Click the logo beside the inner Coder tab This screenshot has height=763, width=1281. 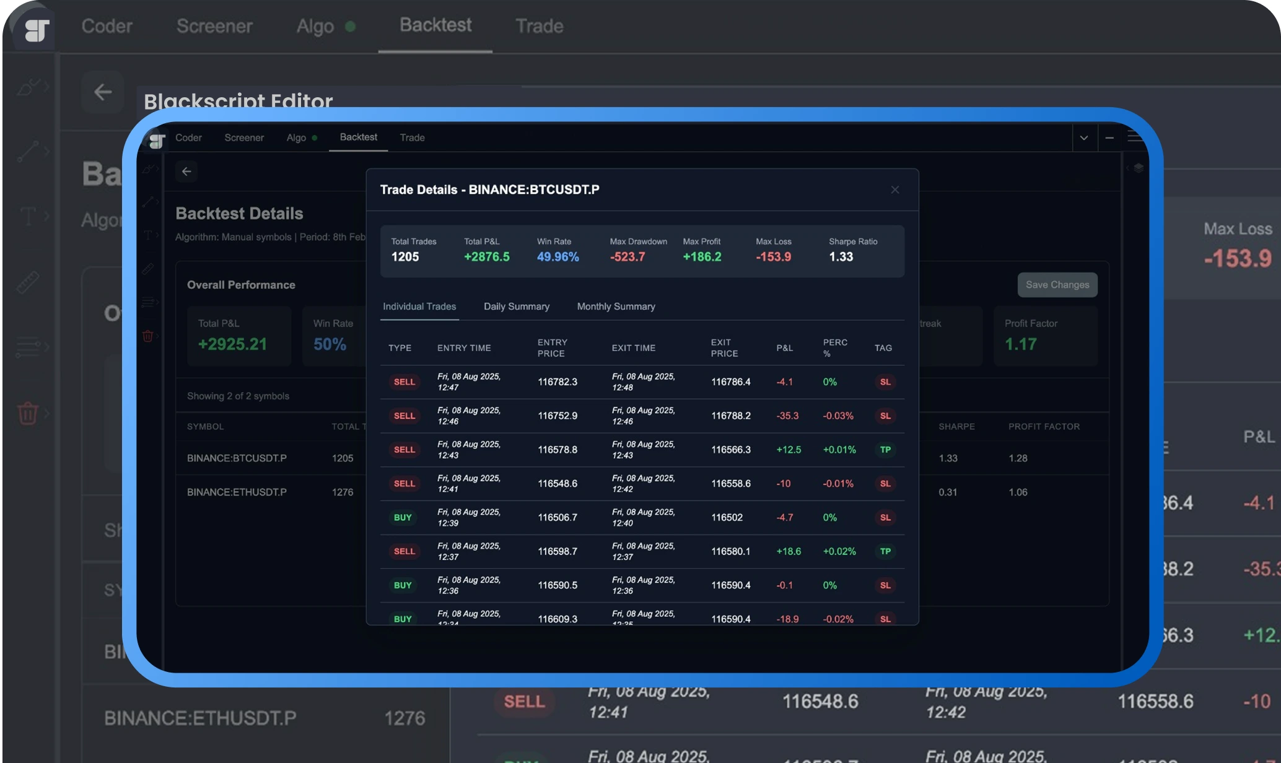[157, 142]
